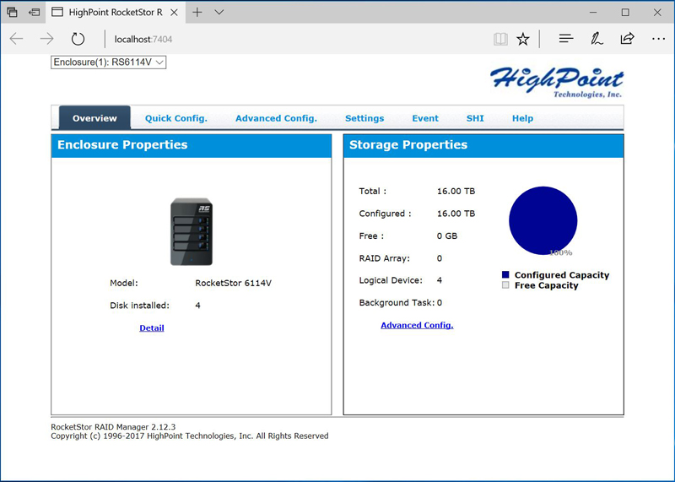Click the browser back arrow
The width and height of the screenshot is (675, 482).
coord(16,39)
